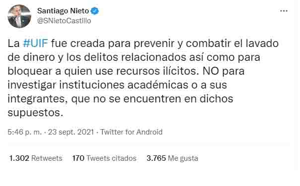Open the #UIF hashtag
Viewport: 300px width, 186px height.
pos(35,43)
